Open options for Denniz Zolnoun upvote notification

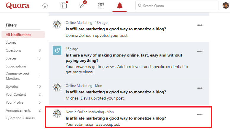tap(200, 25)
